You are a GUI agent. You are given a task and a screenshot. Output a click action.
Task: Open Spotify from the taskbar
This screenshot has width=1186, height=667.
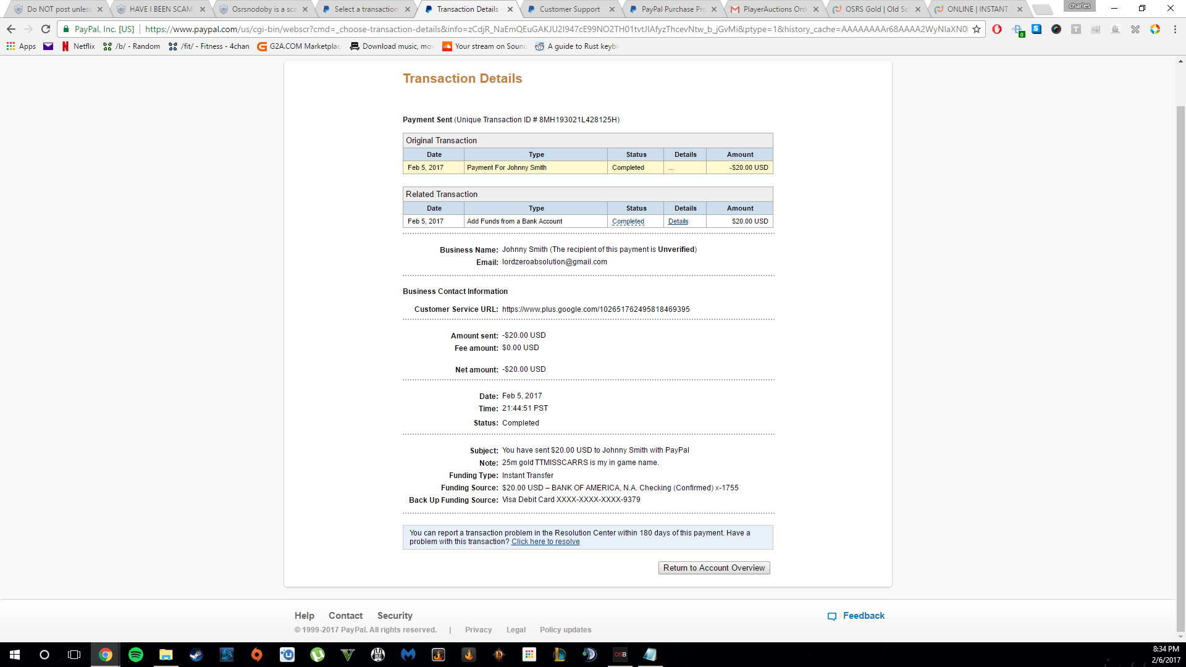click(x=136, y=655)
